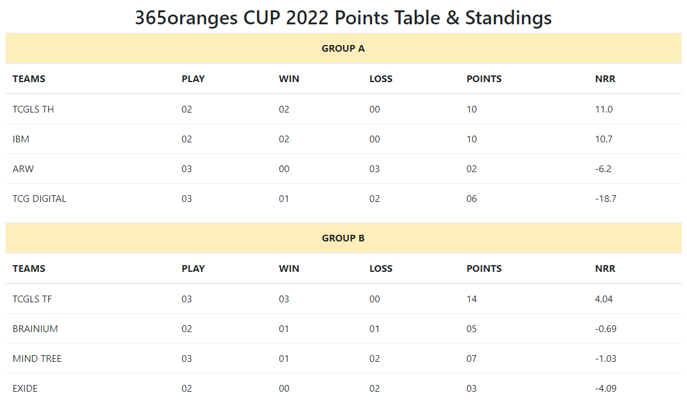The image size is (687, 402).
Task: Click the TEAMS column header in Group A
Action: 29,79
